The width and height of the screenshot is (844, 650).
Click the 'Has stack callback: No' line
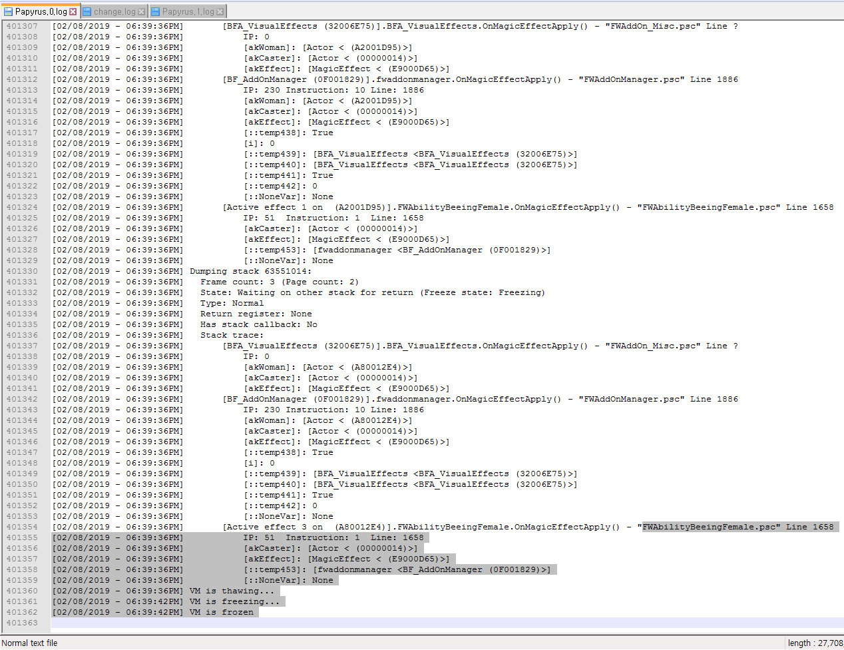[x=258, y=324]
